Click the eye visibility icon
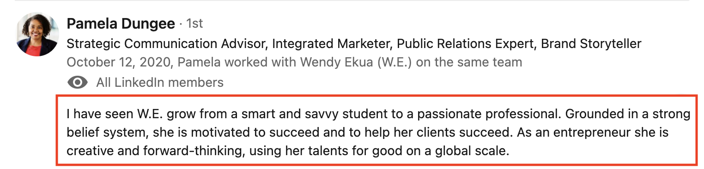The width and height of the screenshot is (704, 169). pos(78,83)
